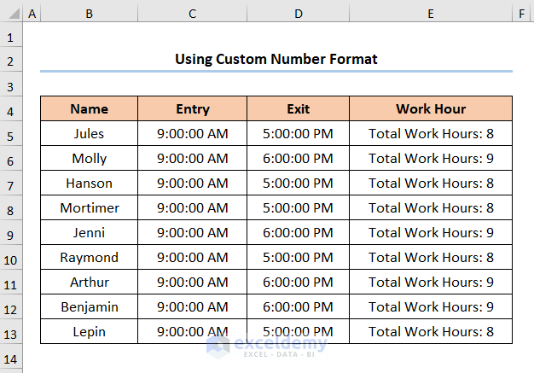Viewport: 534px width, 373px height.
Task: Click the Select All corner triangle
Action: [11, 14]
